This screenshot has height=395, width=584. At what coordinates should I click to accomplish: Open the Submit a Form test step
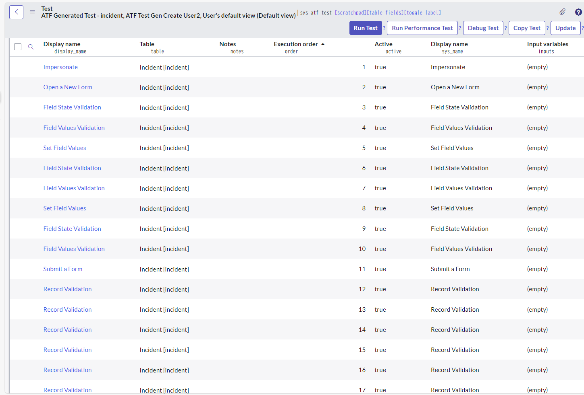click(x=63, y=269)
